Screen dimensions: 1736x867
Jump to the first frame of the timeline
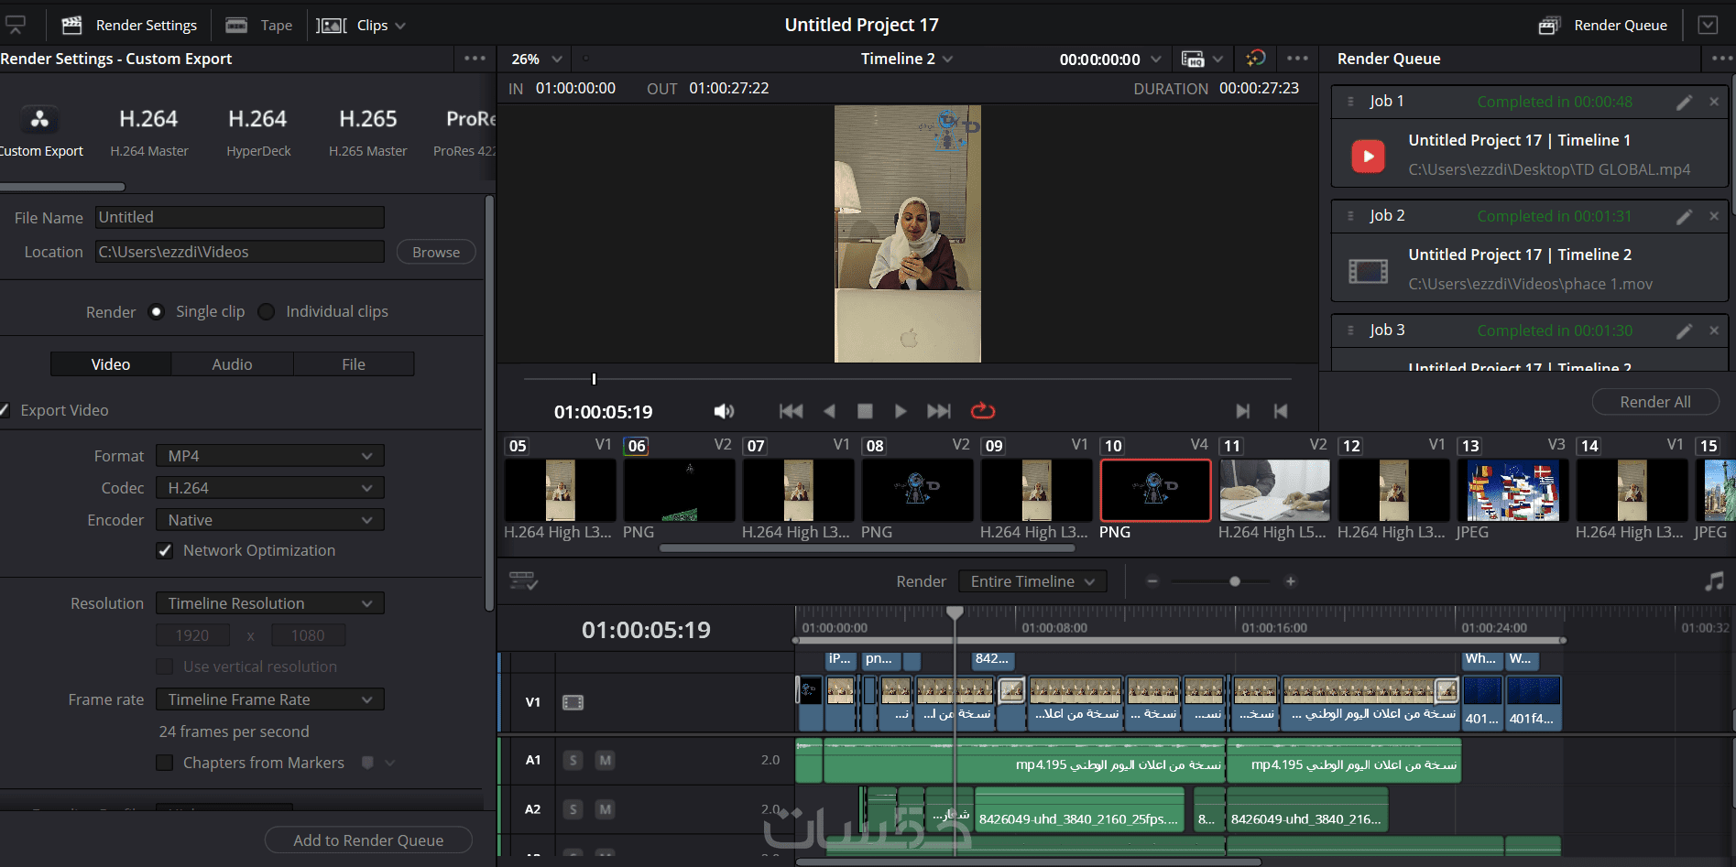791,411
